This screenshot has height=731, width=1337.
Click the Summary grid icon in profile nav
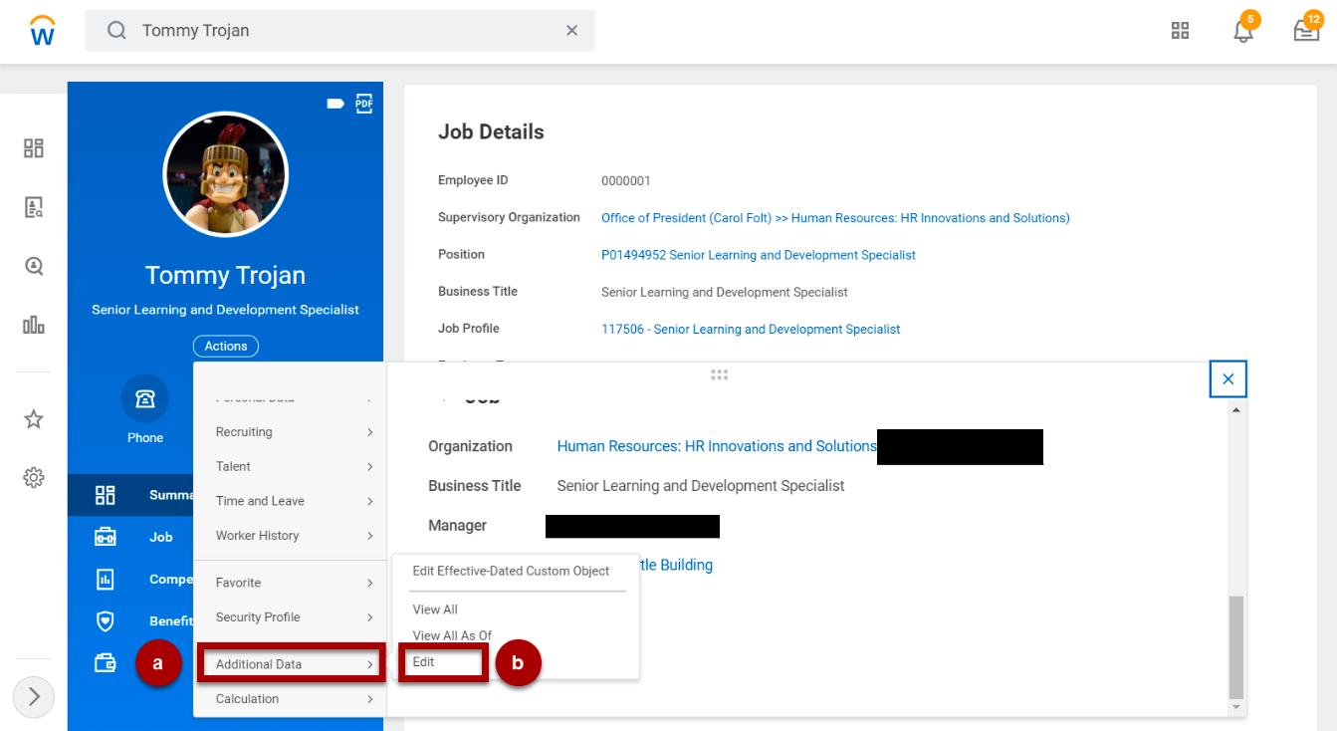tap(106, 495)
